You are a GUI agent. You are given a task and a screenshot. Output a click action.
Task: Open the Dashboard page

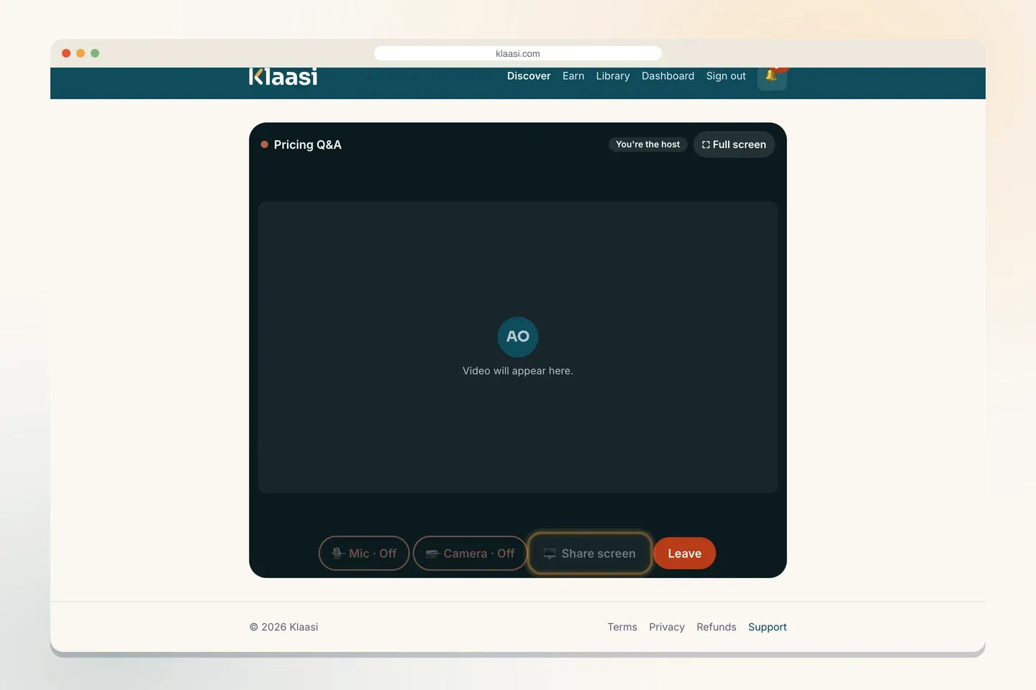point(668,76)
